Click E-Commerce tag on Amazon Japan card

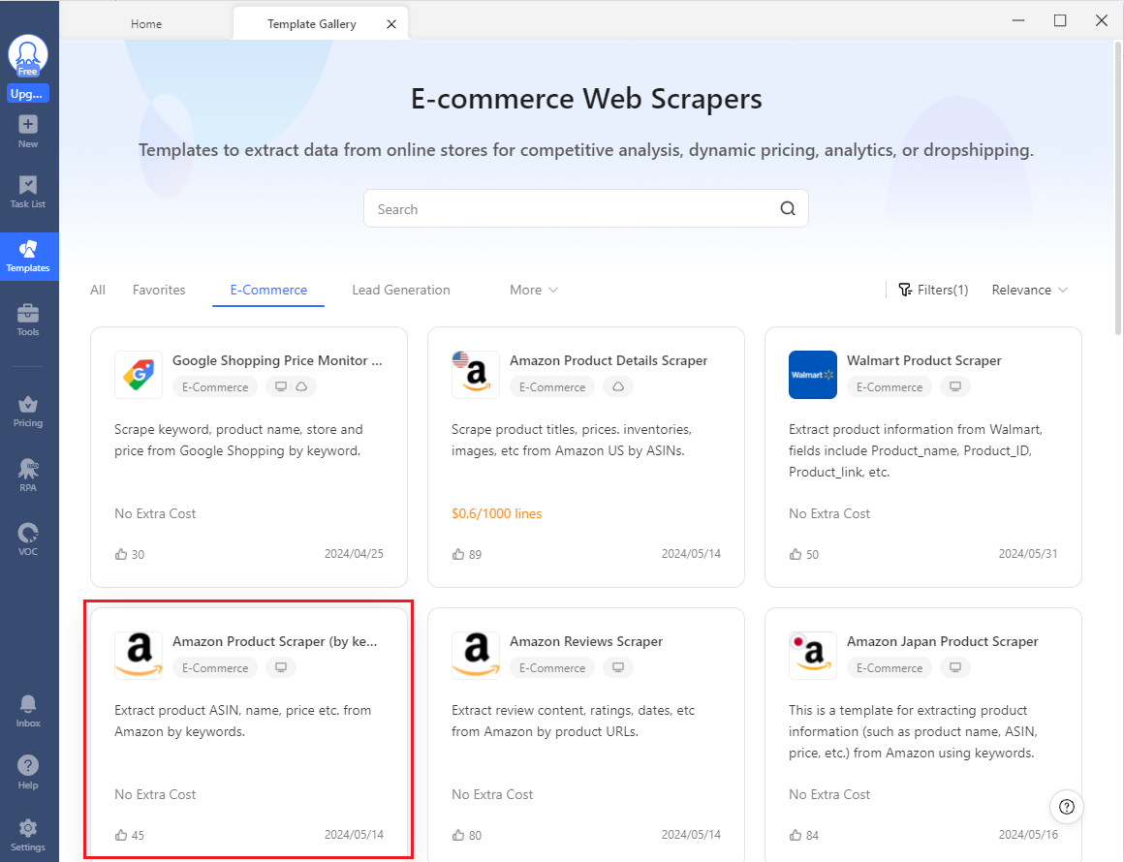coord(890,668)
